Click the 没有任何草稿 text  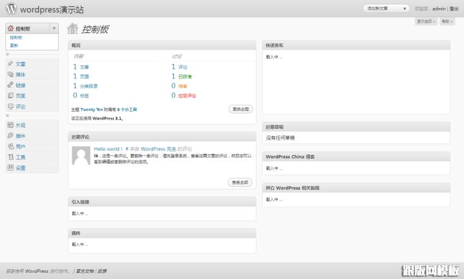pos(280,138)
